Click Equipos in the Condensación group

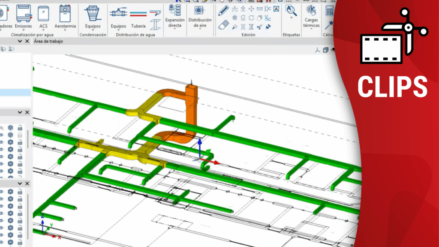tap(93, 16)
